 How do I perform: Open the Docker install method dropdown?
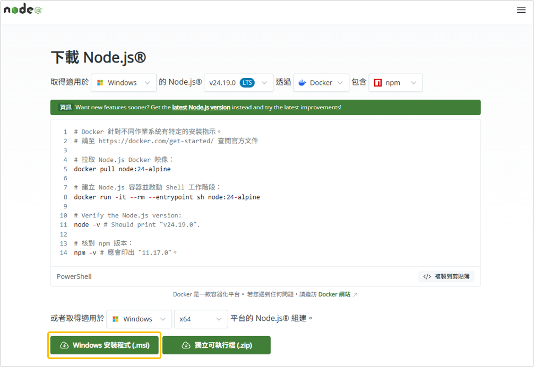[321, 83]
